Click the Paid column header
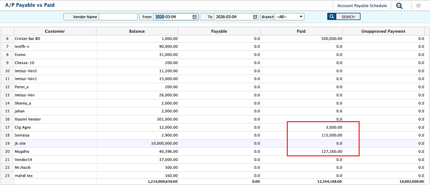 point(301,31)
